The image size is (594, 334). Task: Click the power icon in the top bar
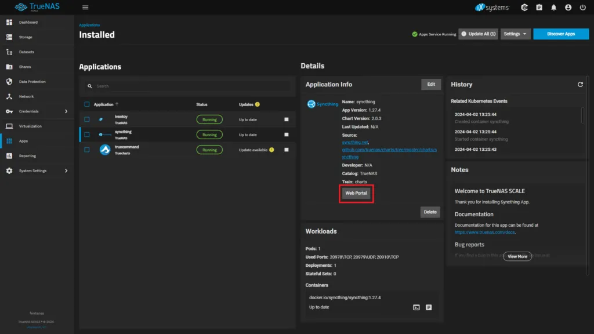(x=582, y=8)
